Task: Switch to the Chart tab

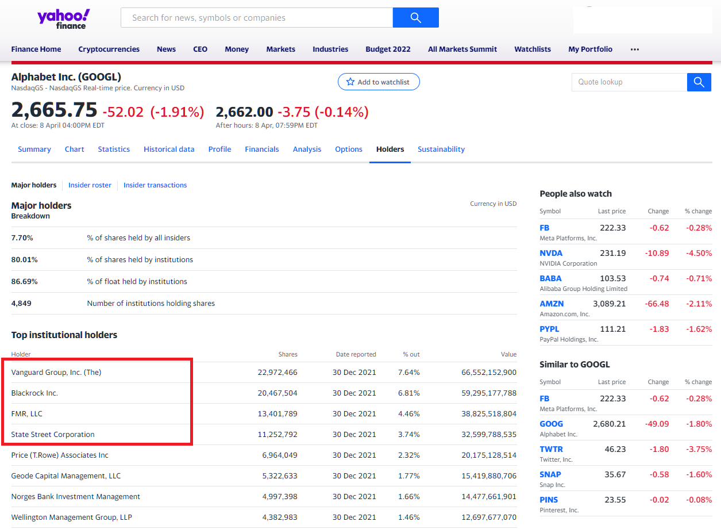Action: (x=75, y=149)
